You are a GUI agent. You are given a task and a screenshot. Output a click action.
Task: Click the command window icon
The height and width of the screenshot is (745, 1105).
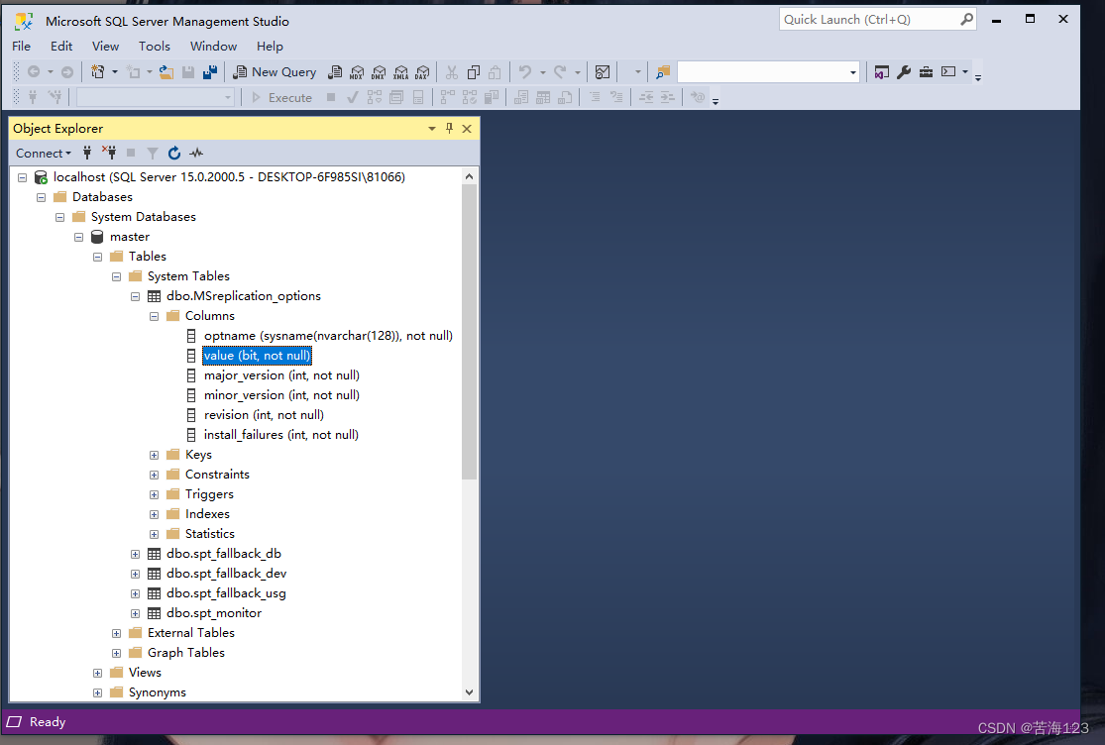coord(948,71)
